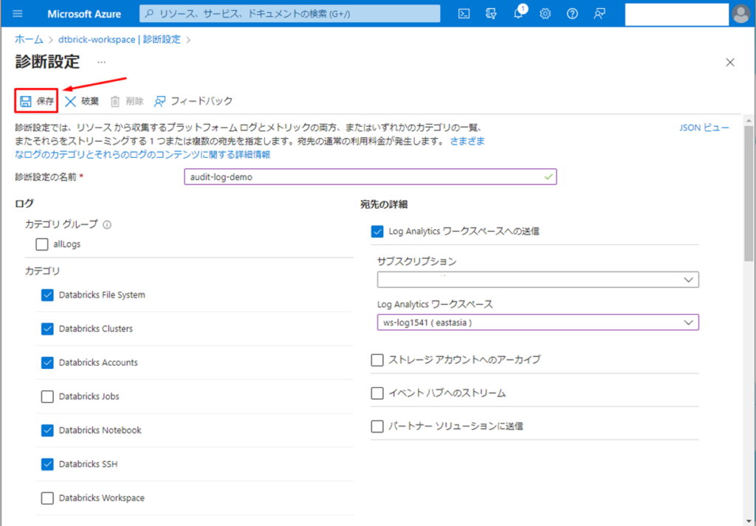Open the portal settings gear
The height and width of the screenshot is (526, 756).
546,14
